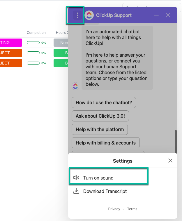Open the chat three-dot options menu

click(x=77, y=15)
